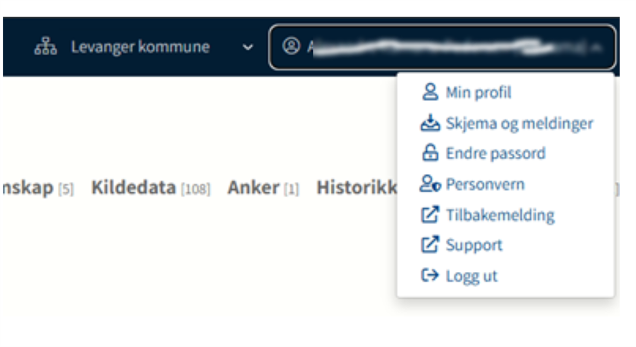Image resolution: width=636 pixels, height=347 pixels.
Task: Click the Logg ut exit icon
Action: pos(430,276)
